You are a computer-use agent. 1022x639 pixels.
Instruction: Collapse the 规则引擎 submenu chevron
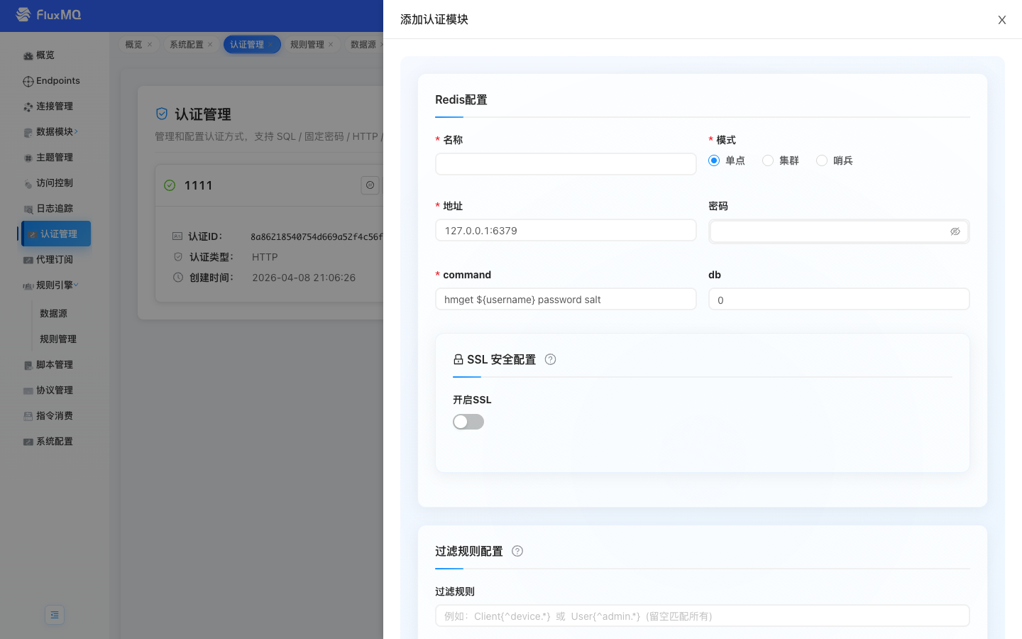(76, 285)
